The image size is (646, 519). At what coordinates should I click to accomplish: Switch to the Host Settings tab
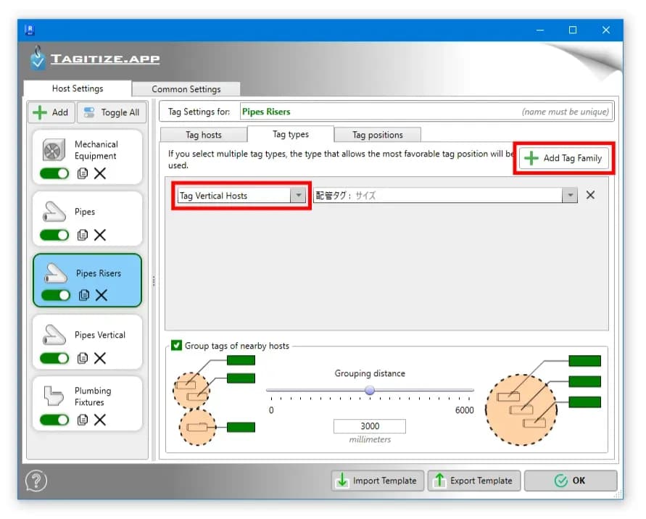point(78,88)
